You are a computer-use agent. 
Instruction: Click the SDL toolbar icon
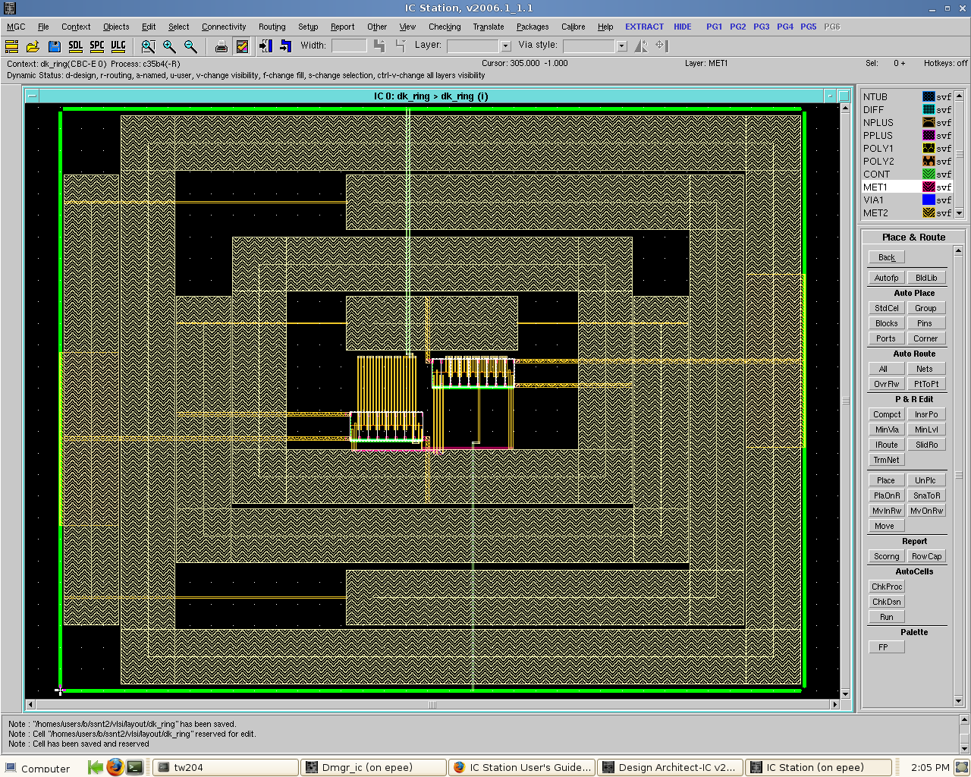click(75, 46)
